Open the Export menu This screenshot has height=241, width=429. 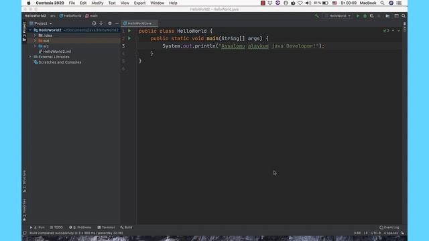click(x=139, y=3)
